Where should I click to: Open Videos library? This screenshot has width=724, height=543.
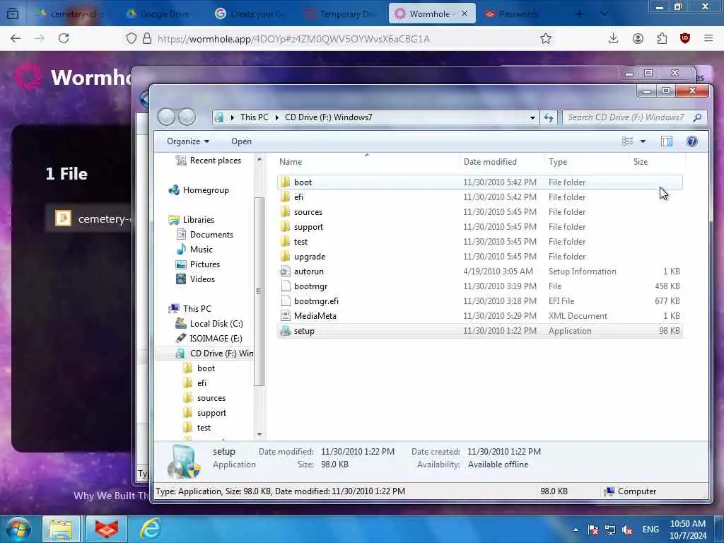click(x=195, y=279)
